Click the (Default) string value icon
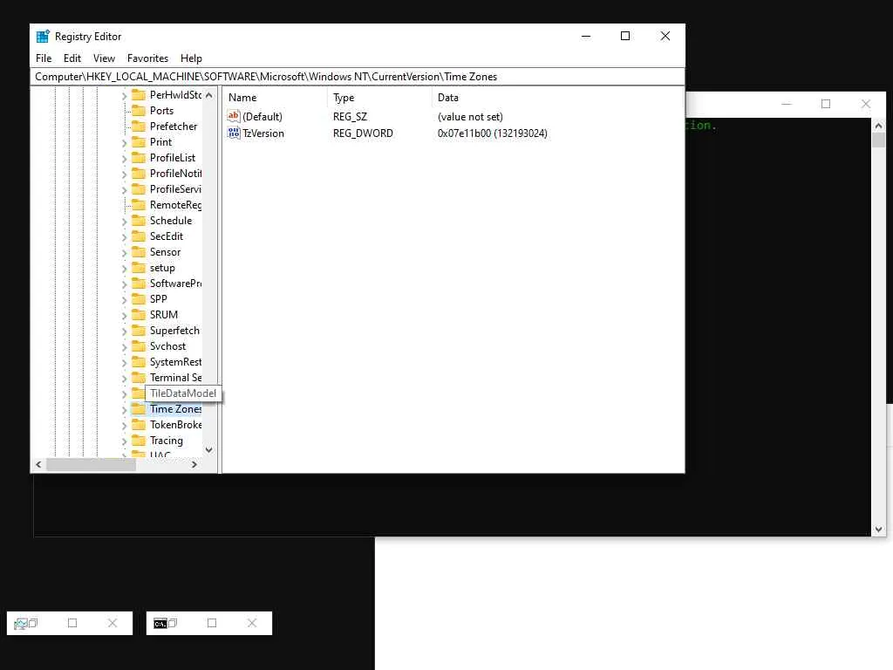The width and height of the screenshot is (893, 670). click(x=234, y=116)
